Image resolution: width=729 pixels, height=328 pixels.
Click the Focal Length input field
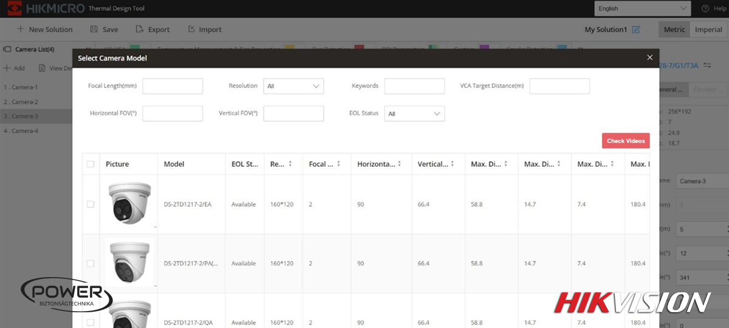click(173, 86)
